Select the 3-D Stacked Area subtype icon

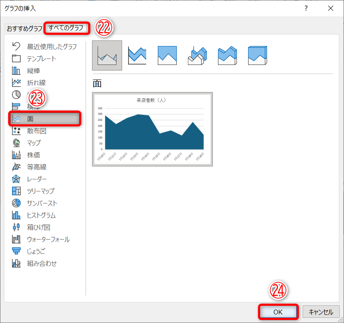[227, 55]
